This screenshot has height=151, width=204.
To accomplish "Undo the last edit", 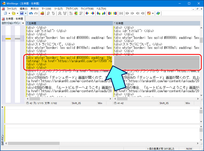I will (x=31, y=13).
